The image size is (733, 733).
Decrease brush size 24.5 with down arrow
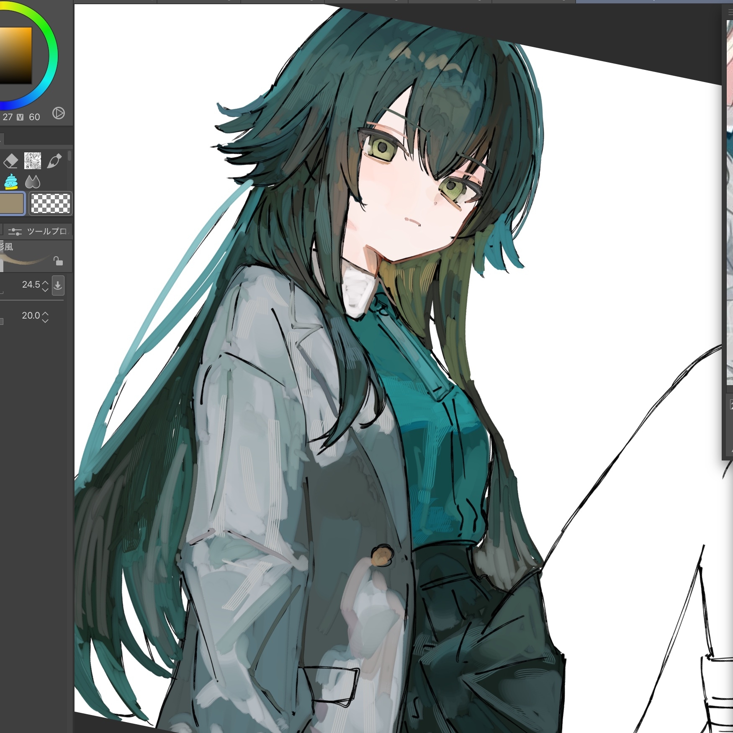(45, 290)
